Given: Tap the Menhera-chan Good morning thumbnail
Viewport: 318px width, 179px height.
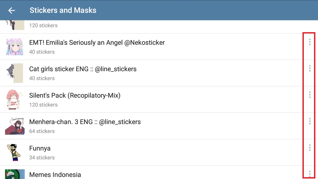Looking at the screenshot, I should click(15, 126).
